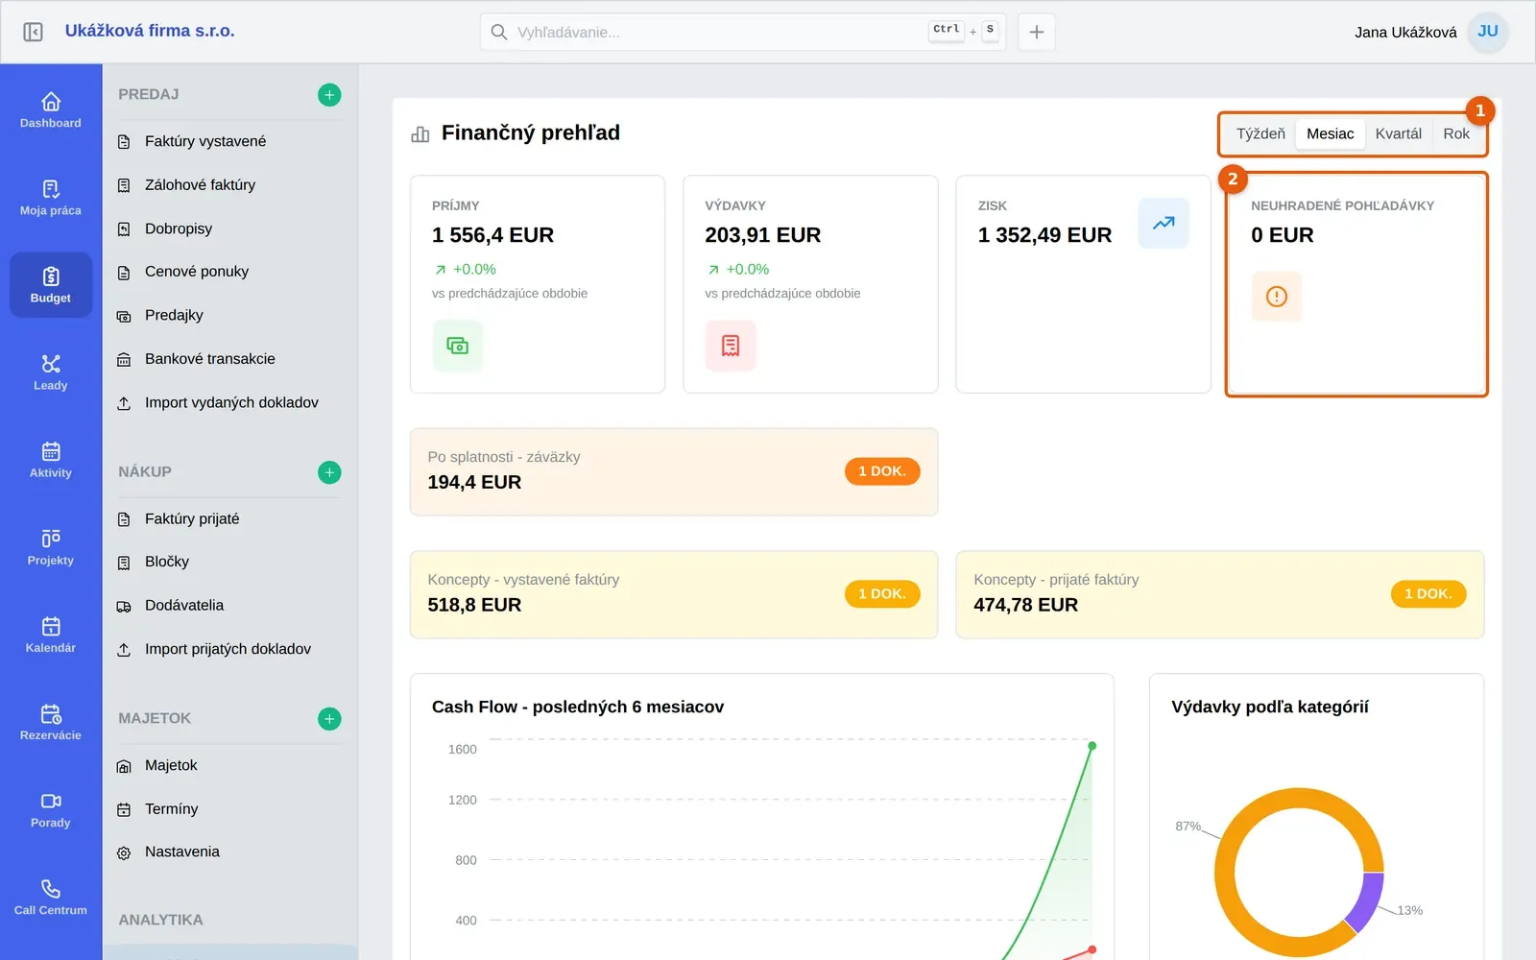
Task: Add new item in NÁKUP section
Action: 329,472
